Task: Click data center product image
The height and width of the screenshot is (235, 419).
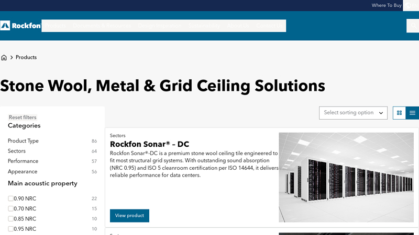Action: [346, 178]
